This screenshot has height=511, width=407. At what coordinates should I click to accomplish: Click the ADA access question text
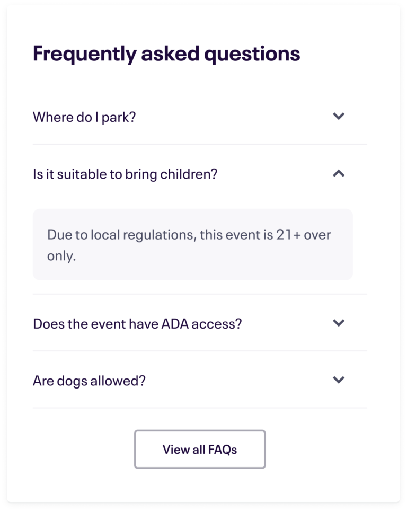tap(137, 322)
